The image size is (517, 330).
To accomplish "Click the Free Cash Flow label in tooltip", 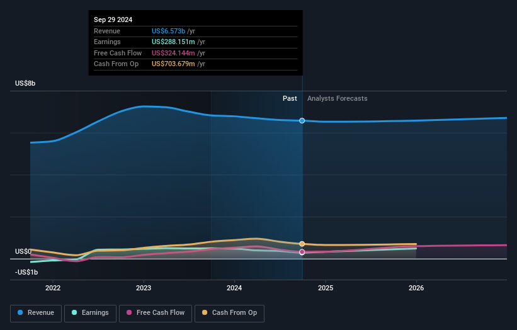I will tap(118, 53).
